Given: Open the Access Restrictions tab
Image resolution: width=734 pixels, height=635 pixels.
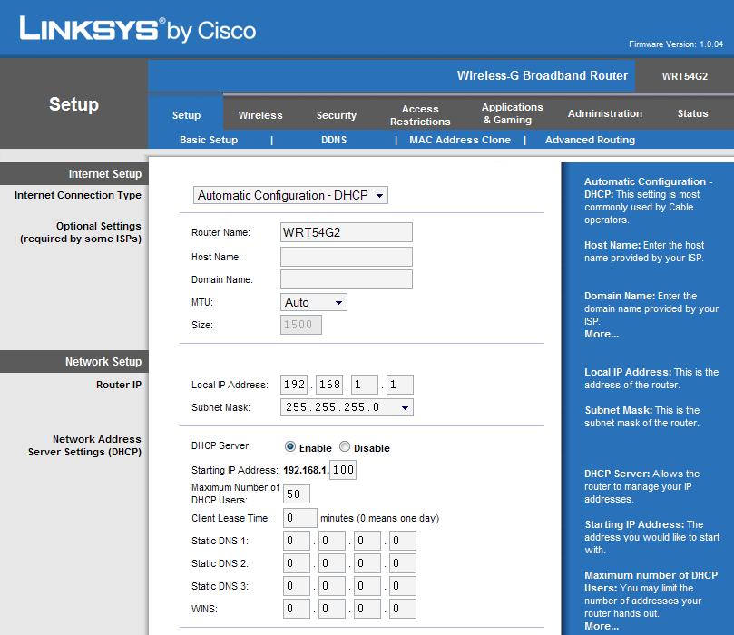Looking at the screenshot, I should pyautogui.click(x=420, y=115).
